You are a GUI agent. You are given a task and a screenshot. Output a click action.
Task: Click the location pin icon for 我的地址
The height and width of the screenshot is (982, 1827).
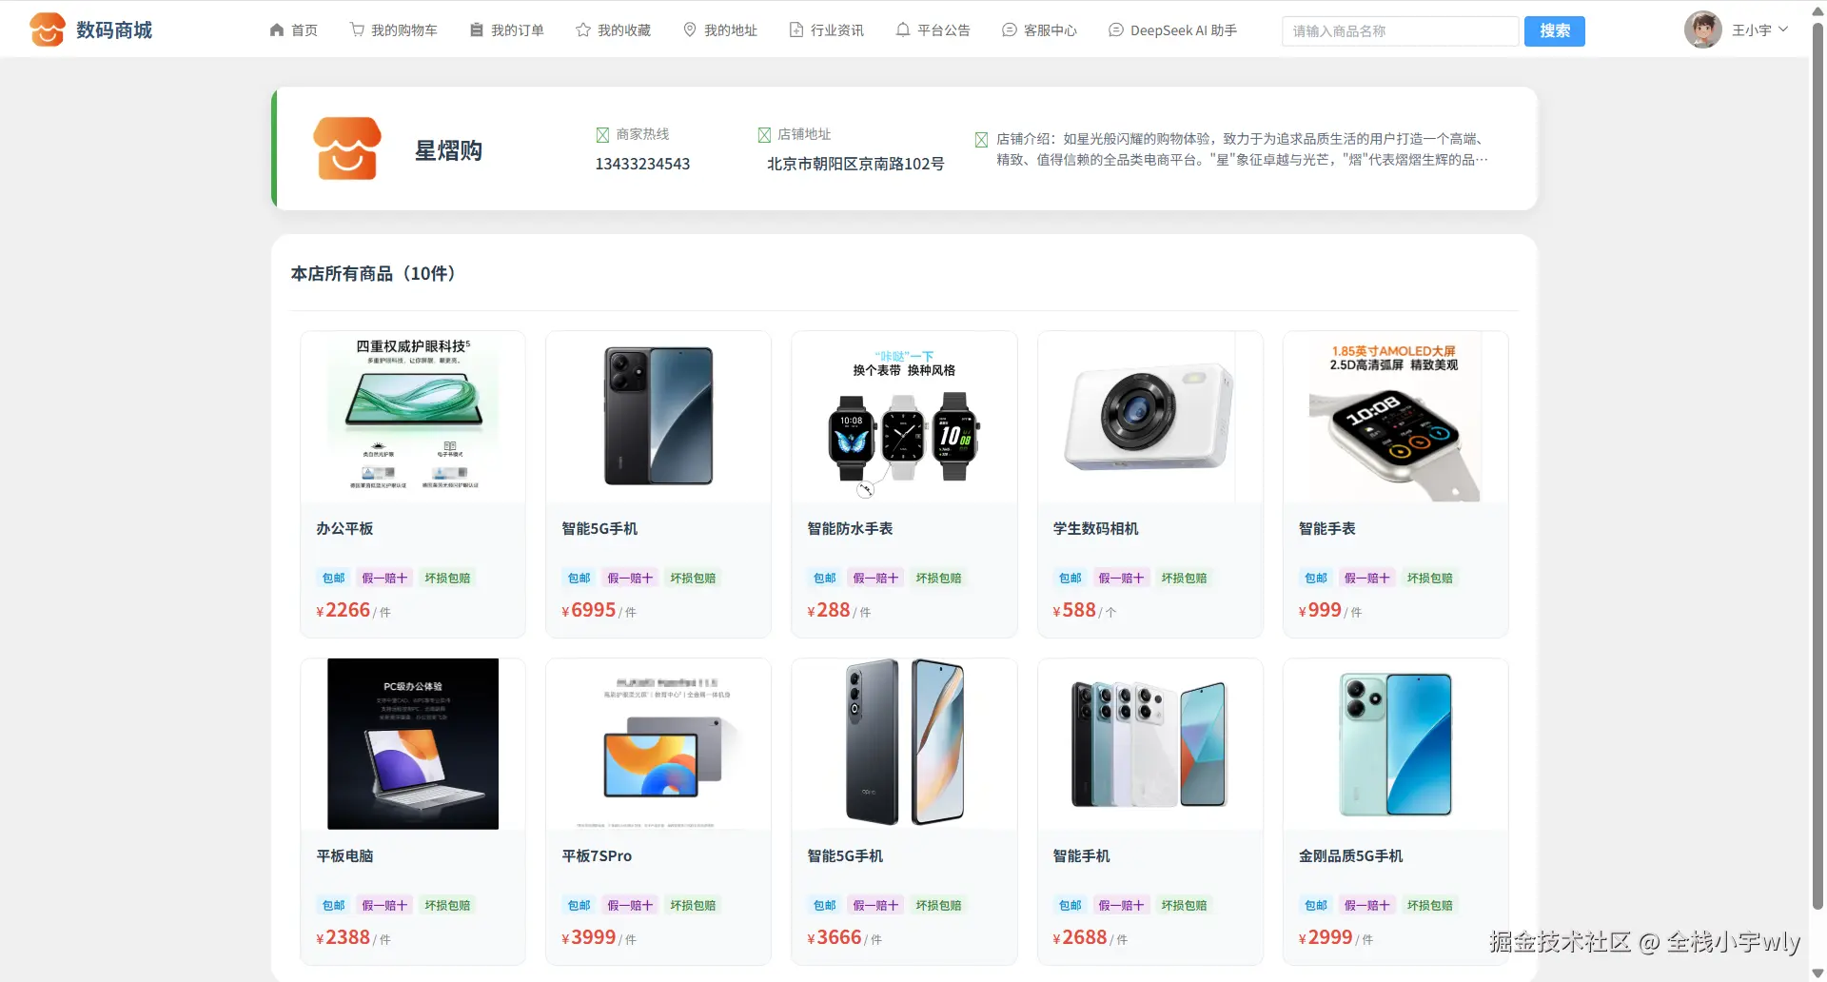[x=690, y=30]
